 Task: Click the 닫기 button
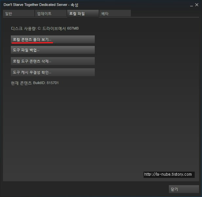pos(184,189)
